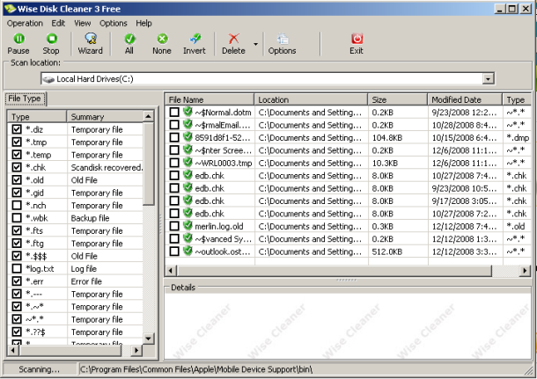Image resolution: width=537 pixels, height=379 pixels.
Task: Click the Scanning status bar text
Action: click(x=39, y=369)
